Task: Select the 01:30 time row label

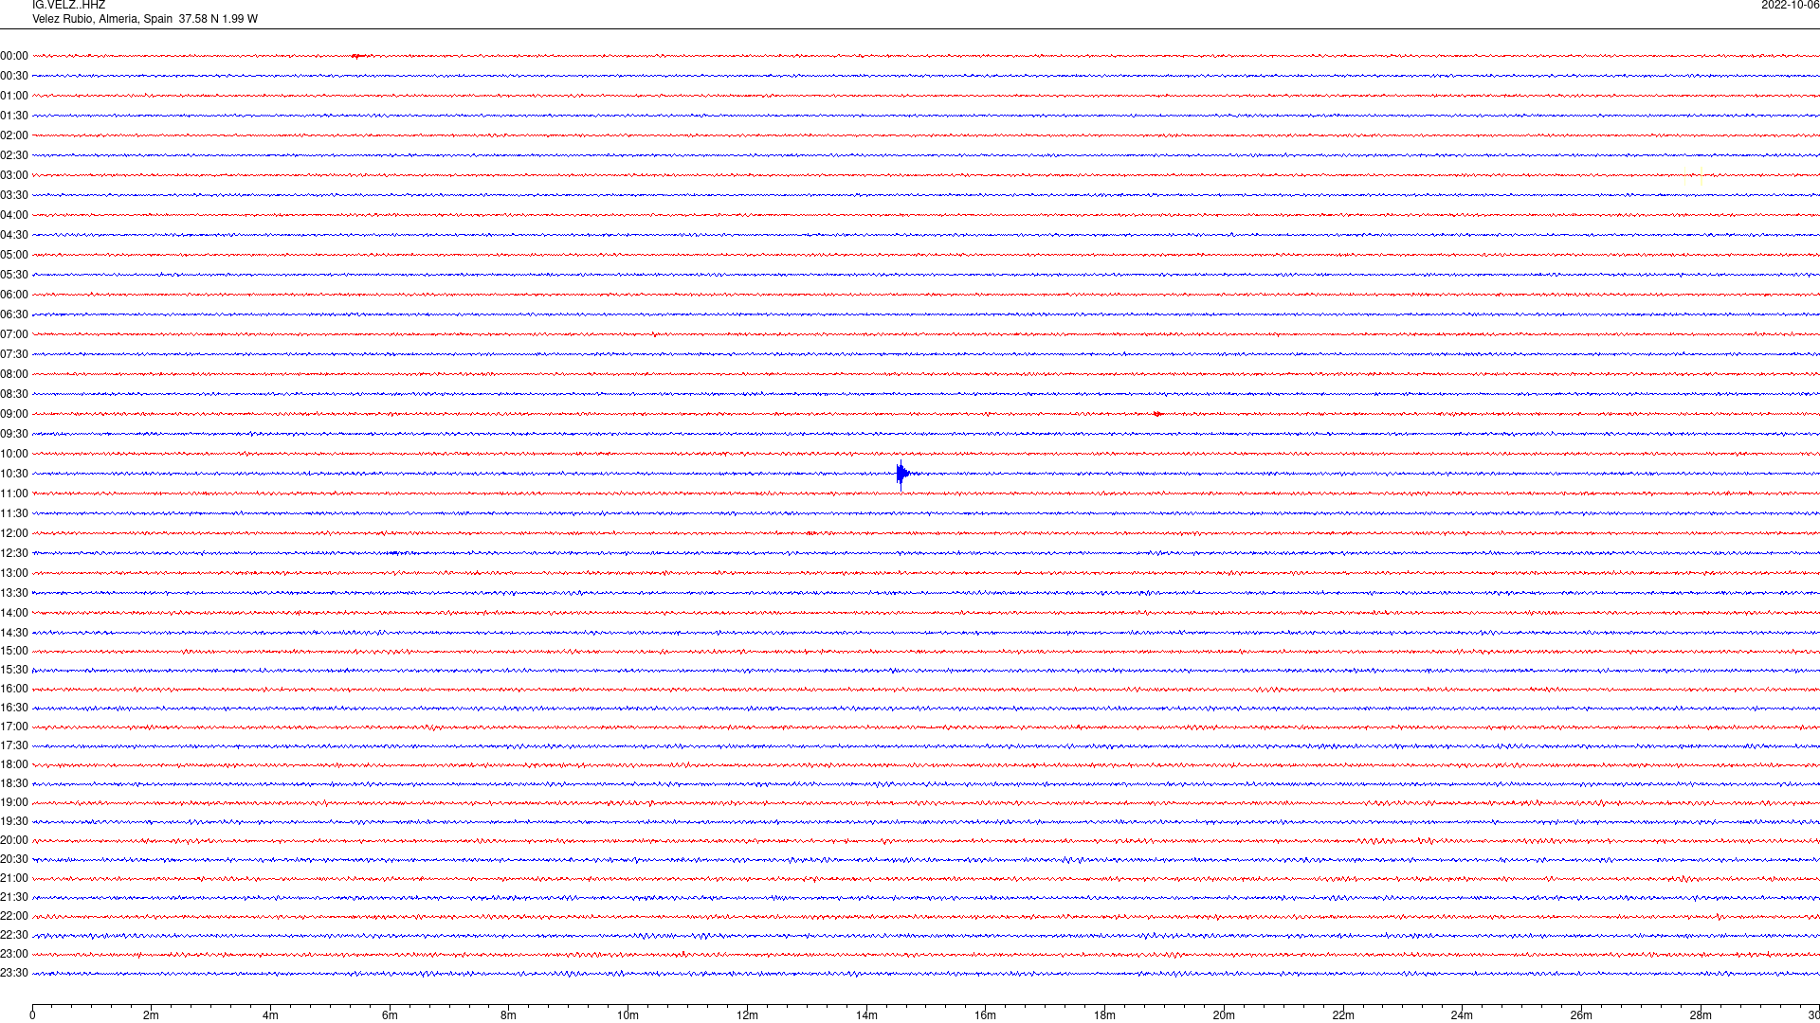Action: coord(14,116)
